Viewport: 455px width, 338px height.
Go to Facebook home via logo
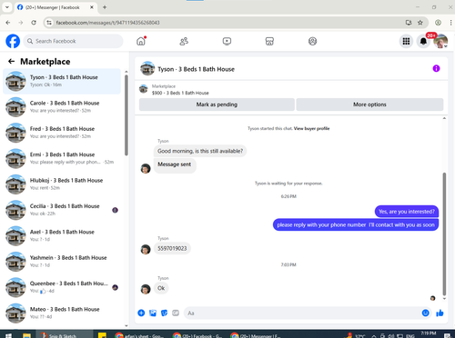(13, 41)
